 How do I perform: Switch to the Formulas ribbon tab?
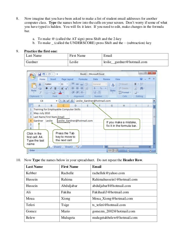[x=83, y=79]
